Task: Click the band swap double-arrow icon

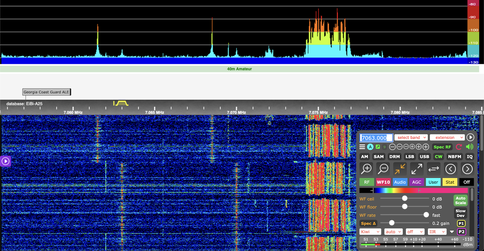Action: click(x=434, y=169)
